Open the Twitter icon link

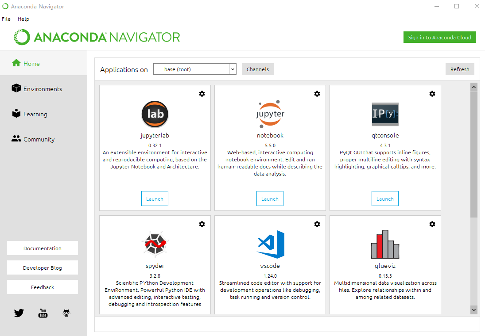coord(19,313)
